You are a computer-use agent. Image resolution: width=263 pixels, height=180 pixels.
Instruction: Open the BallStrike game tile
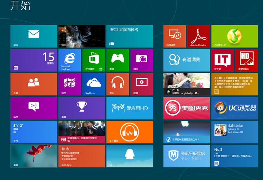234,132
